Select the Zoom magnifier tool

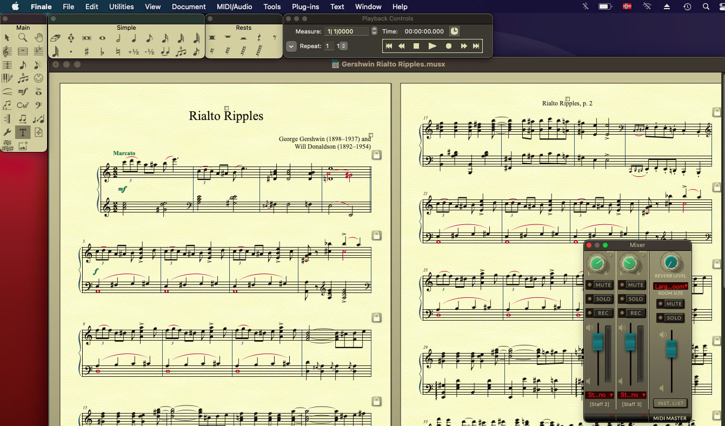(23, 38)
